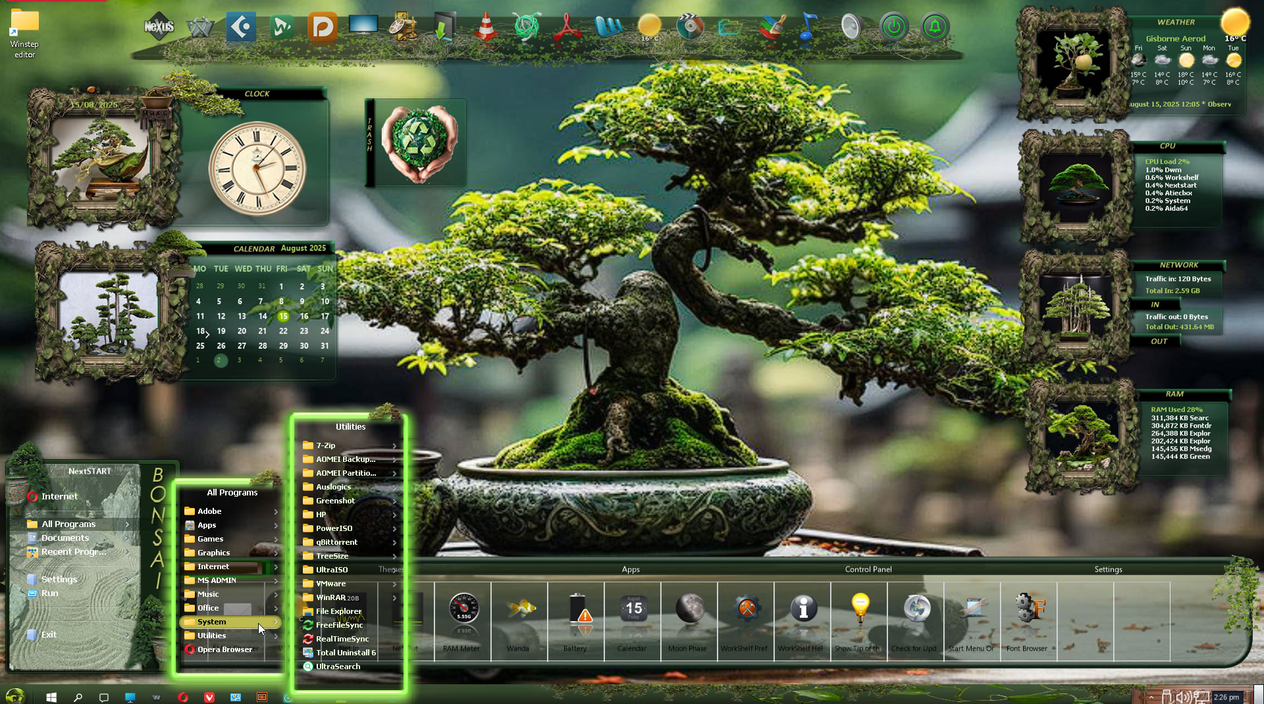Click the green bell icon in dock

pyautogui.click(x=935, y=28)
